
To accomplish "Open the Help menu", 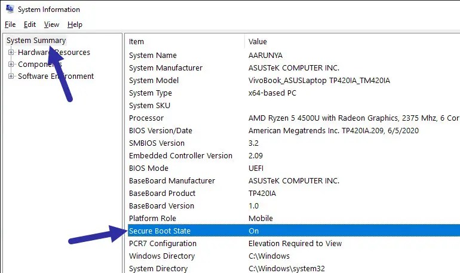I will pos(75,24).
